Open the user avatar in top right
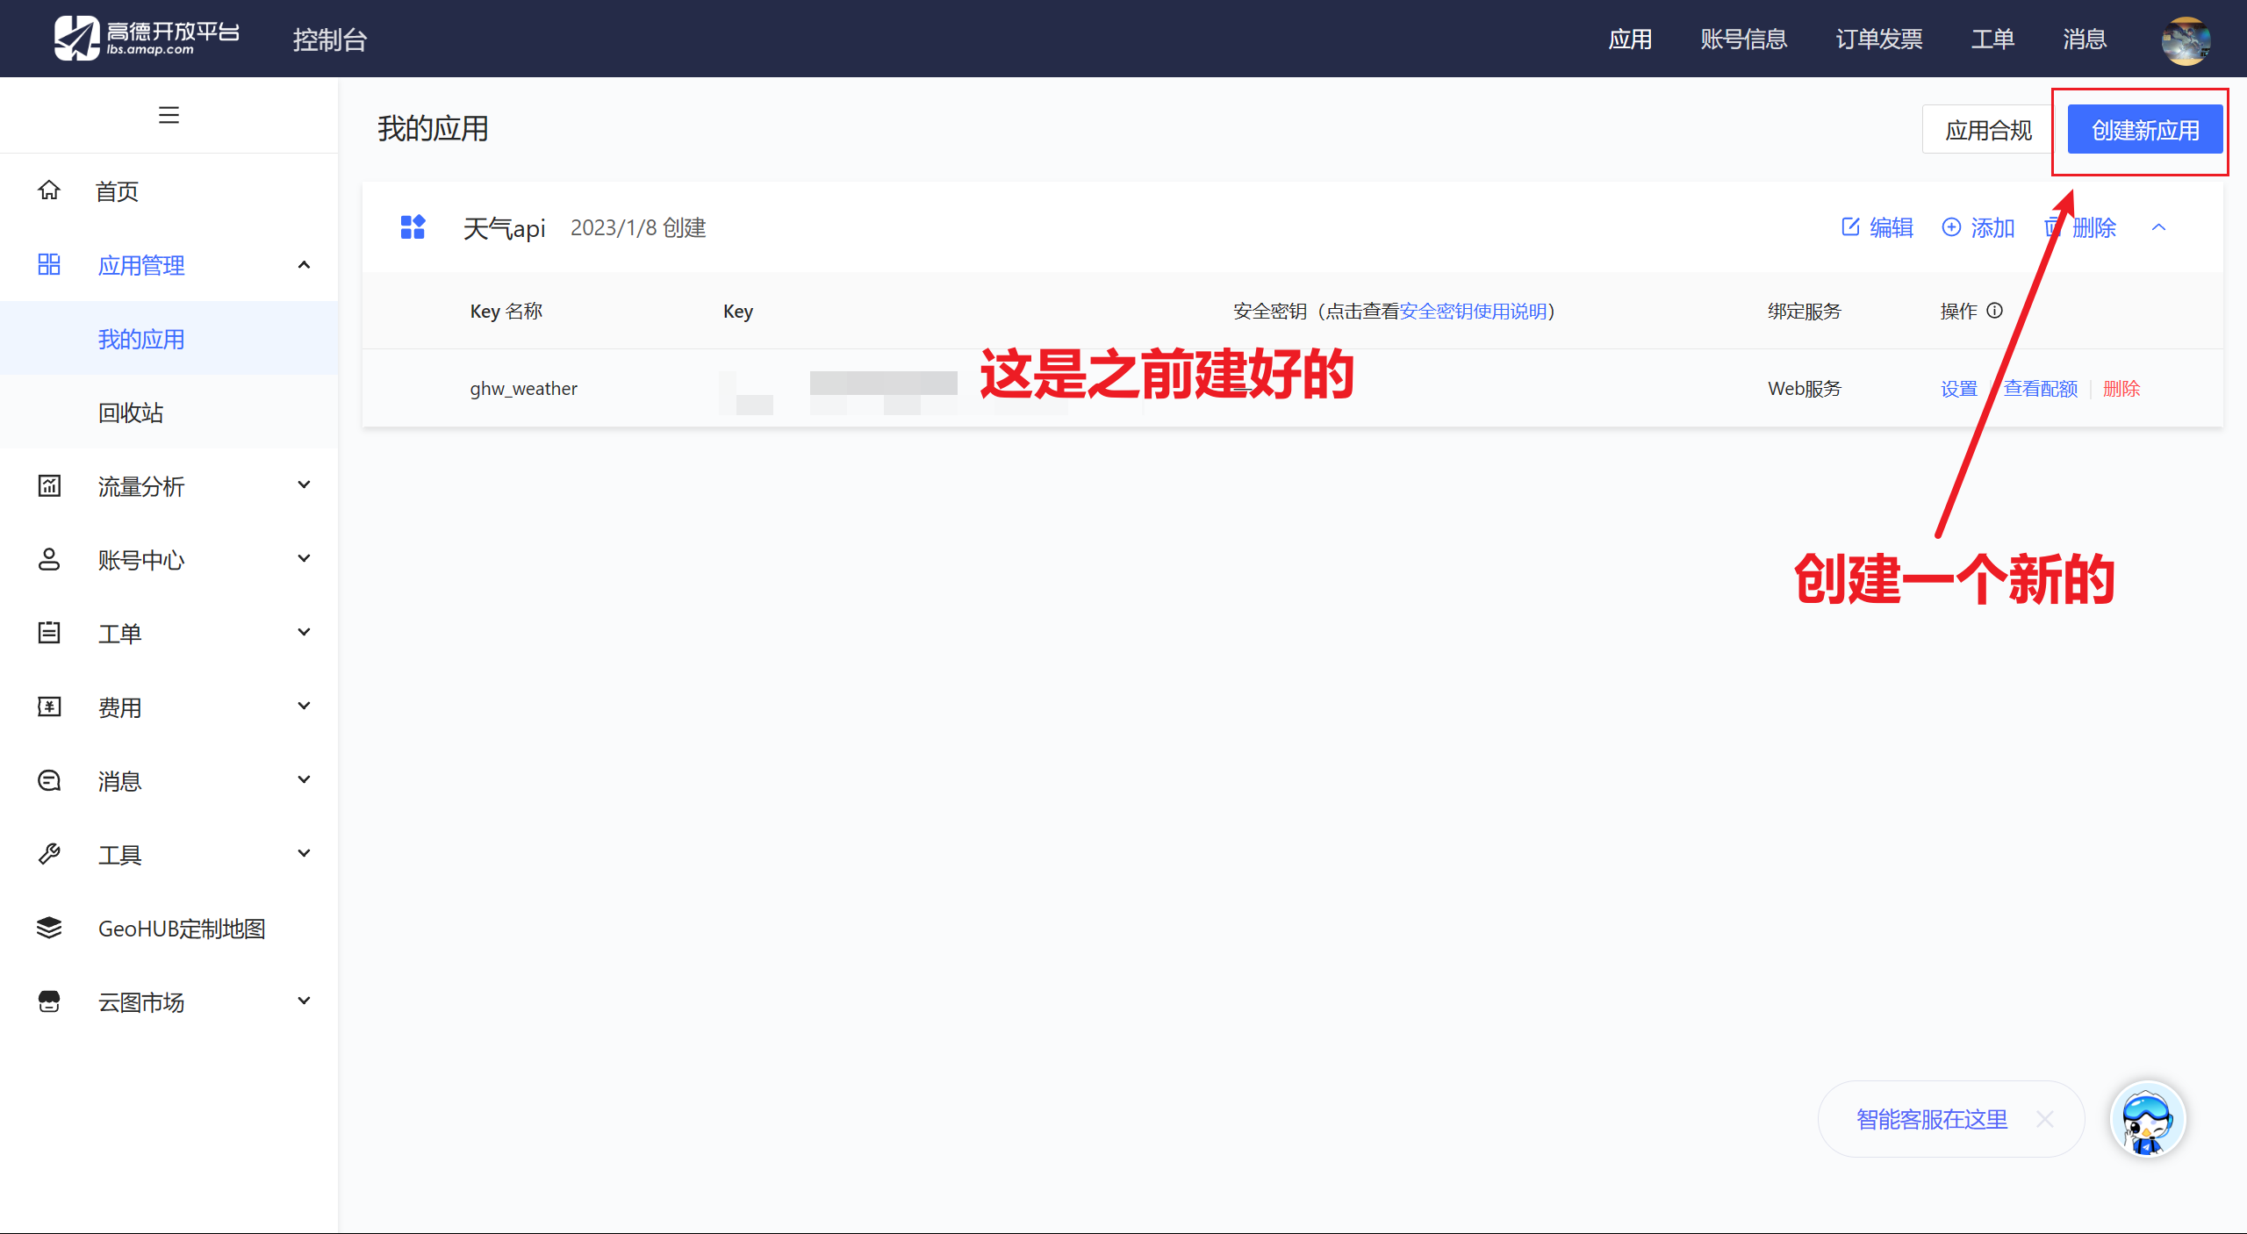 click(x=2185, y=39)
